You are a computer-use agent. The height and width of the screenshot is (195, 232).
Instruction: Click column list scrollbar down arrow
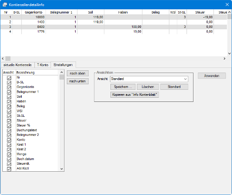[62, 169]
